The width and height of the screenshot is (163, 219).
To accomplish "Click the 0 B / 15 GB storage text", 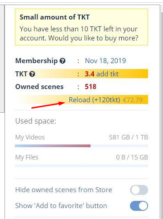I will 132,157.
